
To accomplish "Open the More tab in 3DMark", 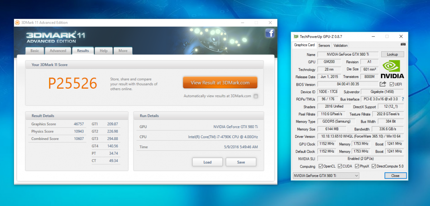I will [123, 51].
